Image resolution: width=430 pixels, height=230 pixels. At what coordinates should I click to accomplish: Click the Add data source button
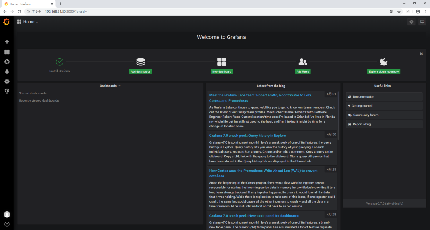coord(141,71)
